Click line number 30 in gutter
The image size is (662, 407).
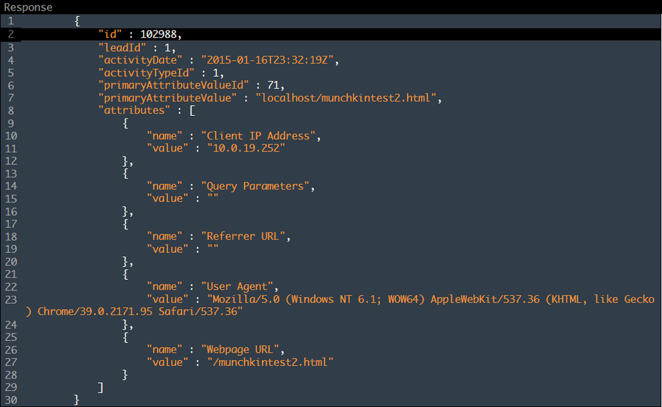click(x=11, y=400)
